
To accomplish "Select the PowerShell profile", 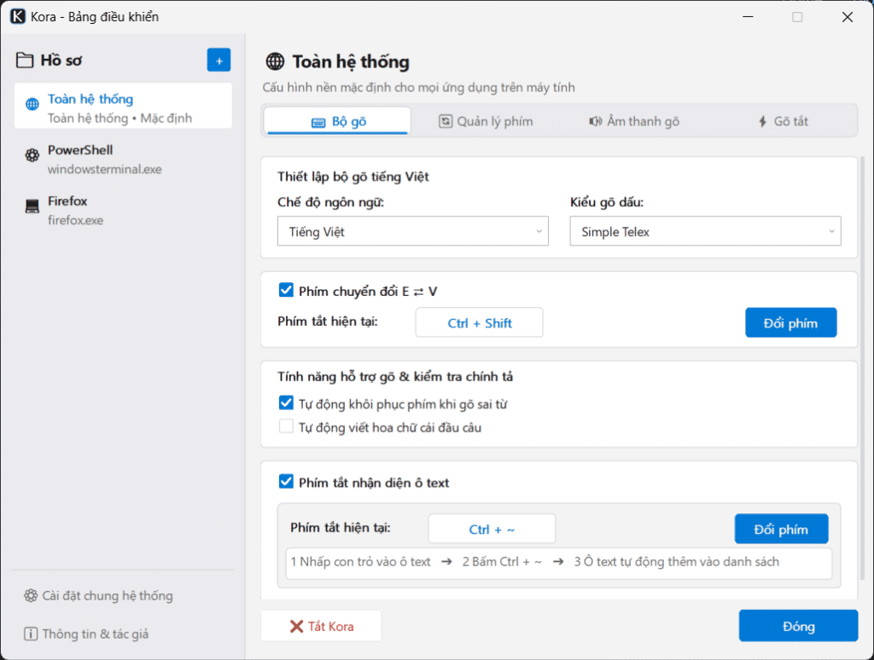I will pos(123,159).
